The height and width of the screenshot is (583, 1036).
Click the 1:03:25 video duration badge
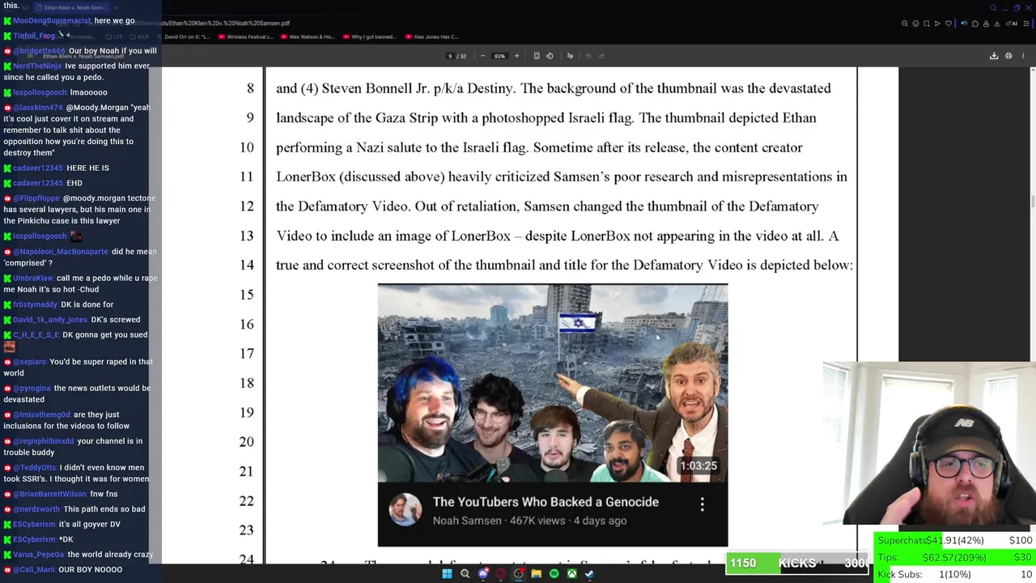click(698, 466)
